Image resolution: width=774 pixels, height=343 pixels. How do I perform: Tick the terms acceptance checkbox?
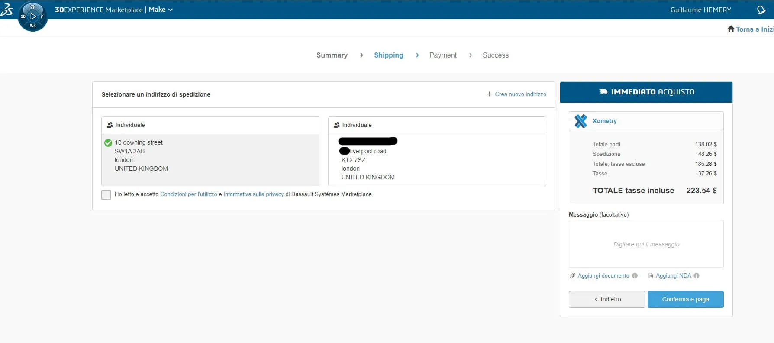click(106, 194)
